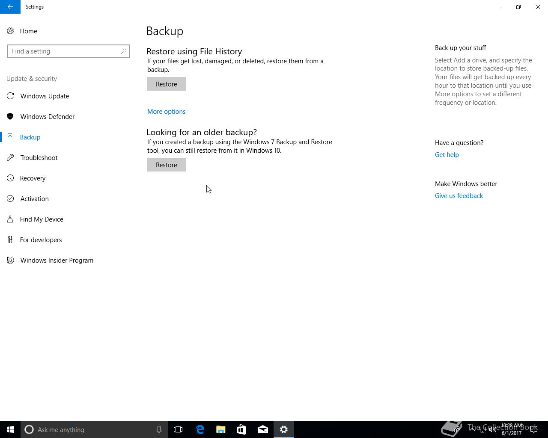Click the Find a setting box
Viewport: 548px width, 438px height.
(68, 51)
